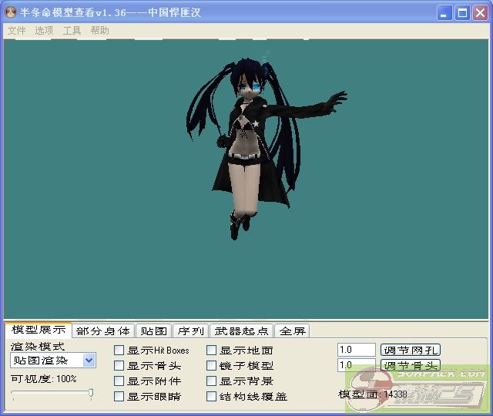Screen dimensions: 493x416
Task: Enable the 显示地面 checkbox
Action: coord(212,351)
